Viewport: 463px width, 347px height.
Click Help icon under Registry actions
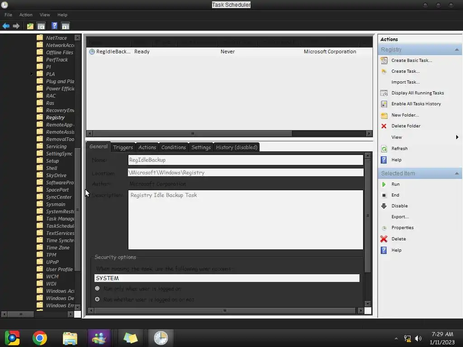click(x=384, y=160)
